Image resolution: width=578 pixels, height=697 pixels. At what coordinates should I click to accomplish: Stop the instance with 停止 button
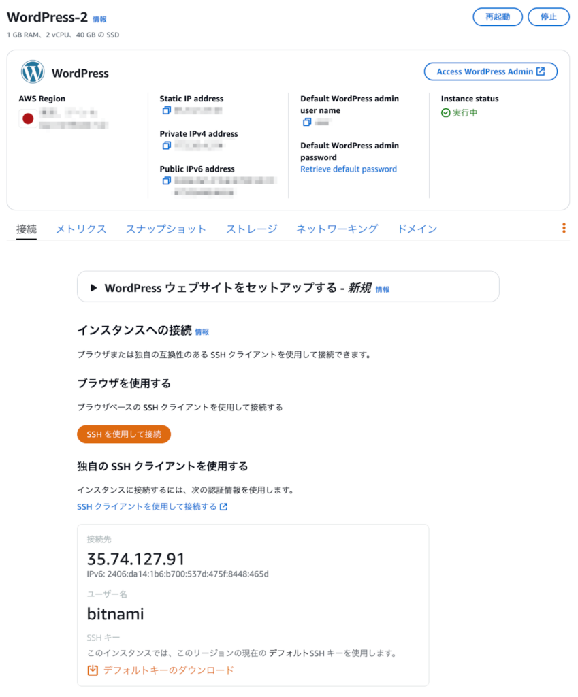click(x=549, y=17)
